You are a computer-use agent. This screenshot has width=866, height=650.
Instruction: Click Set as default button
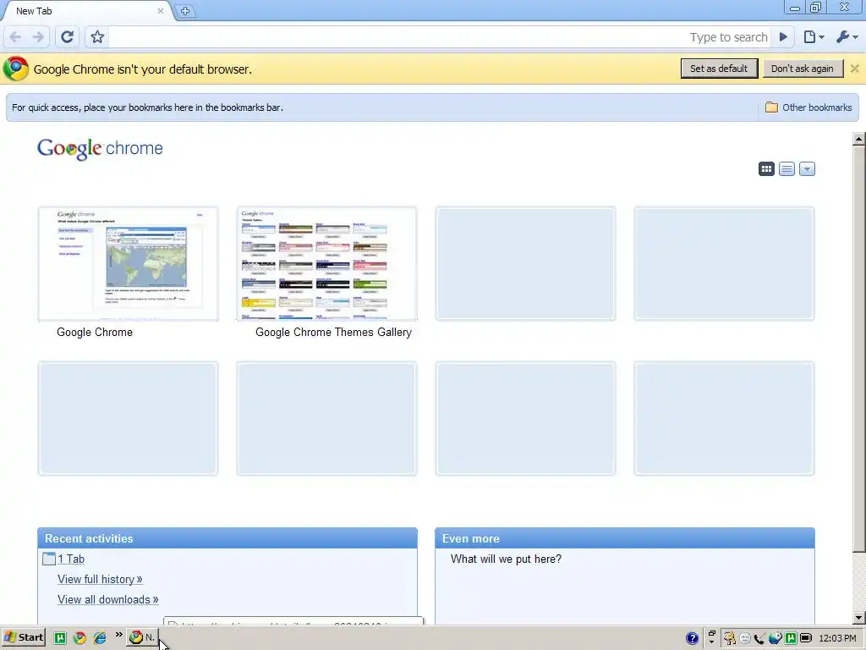(x=719, y=69)
